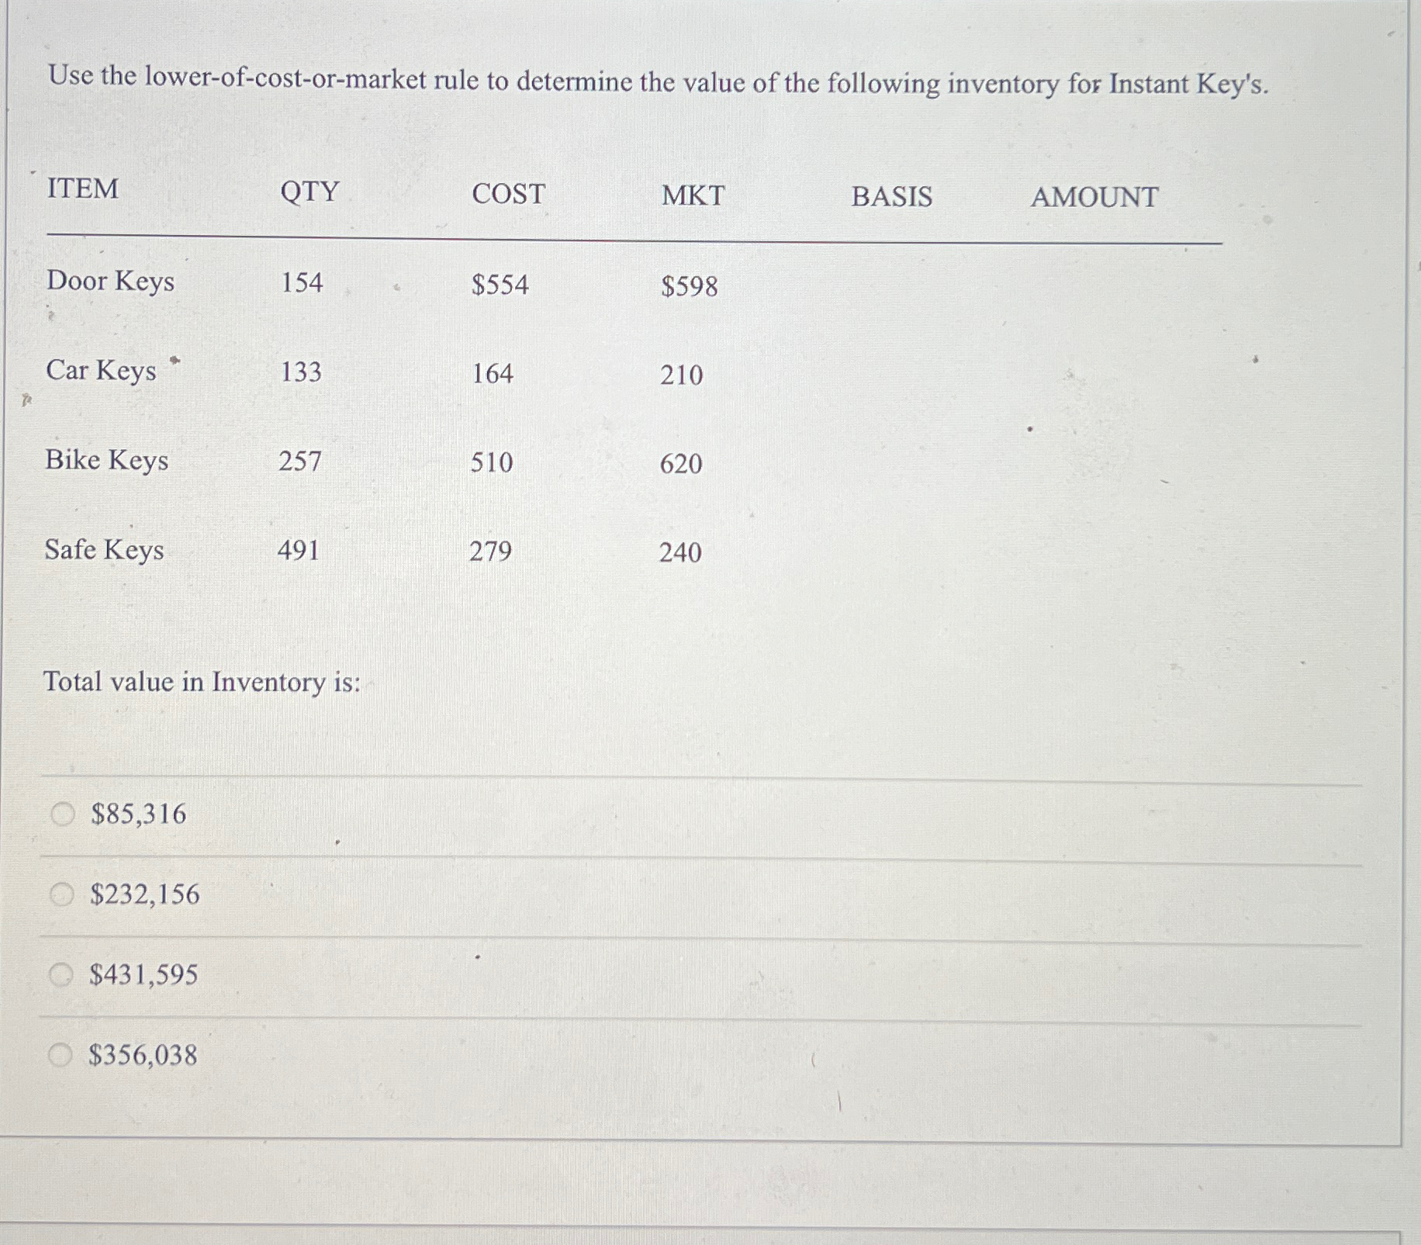Click the $356,038 answer text

143,1055
